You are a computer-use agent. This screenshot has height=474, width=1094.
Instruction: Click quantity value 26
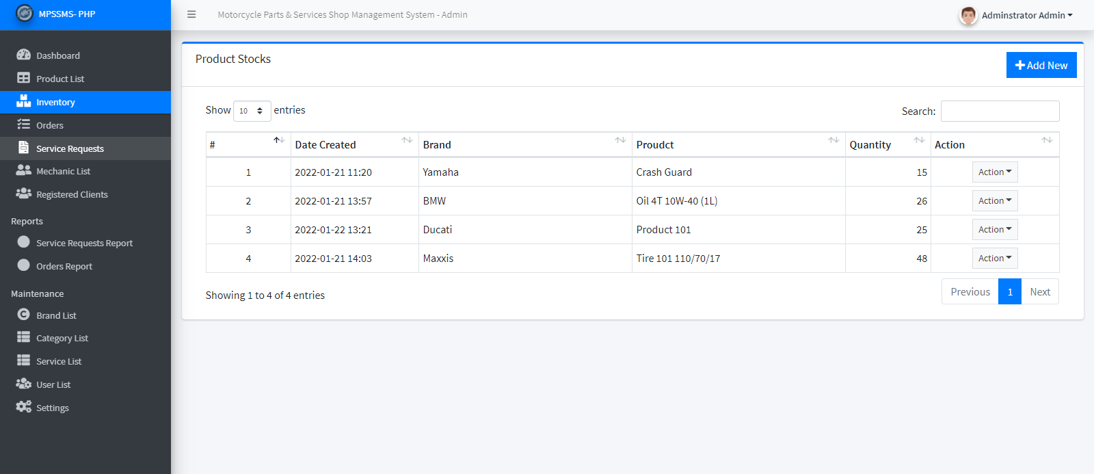pyautogui.click(x=922, y=201)
